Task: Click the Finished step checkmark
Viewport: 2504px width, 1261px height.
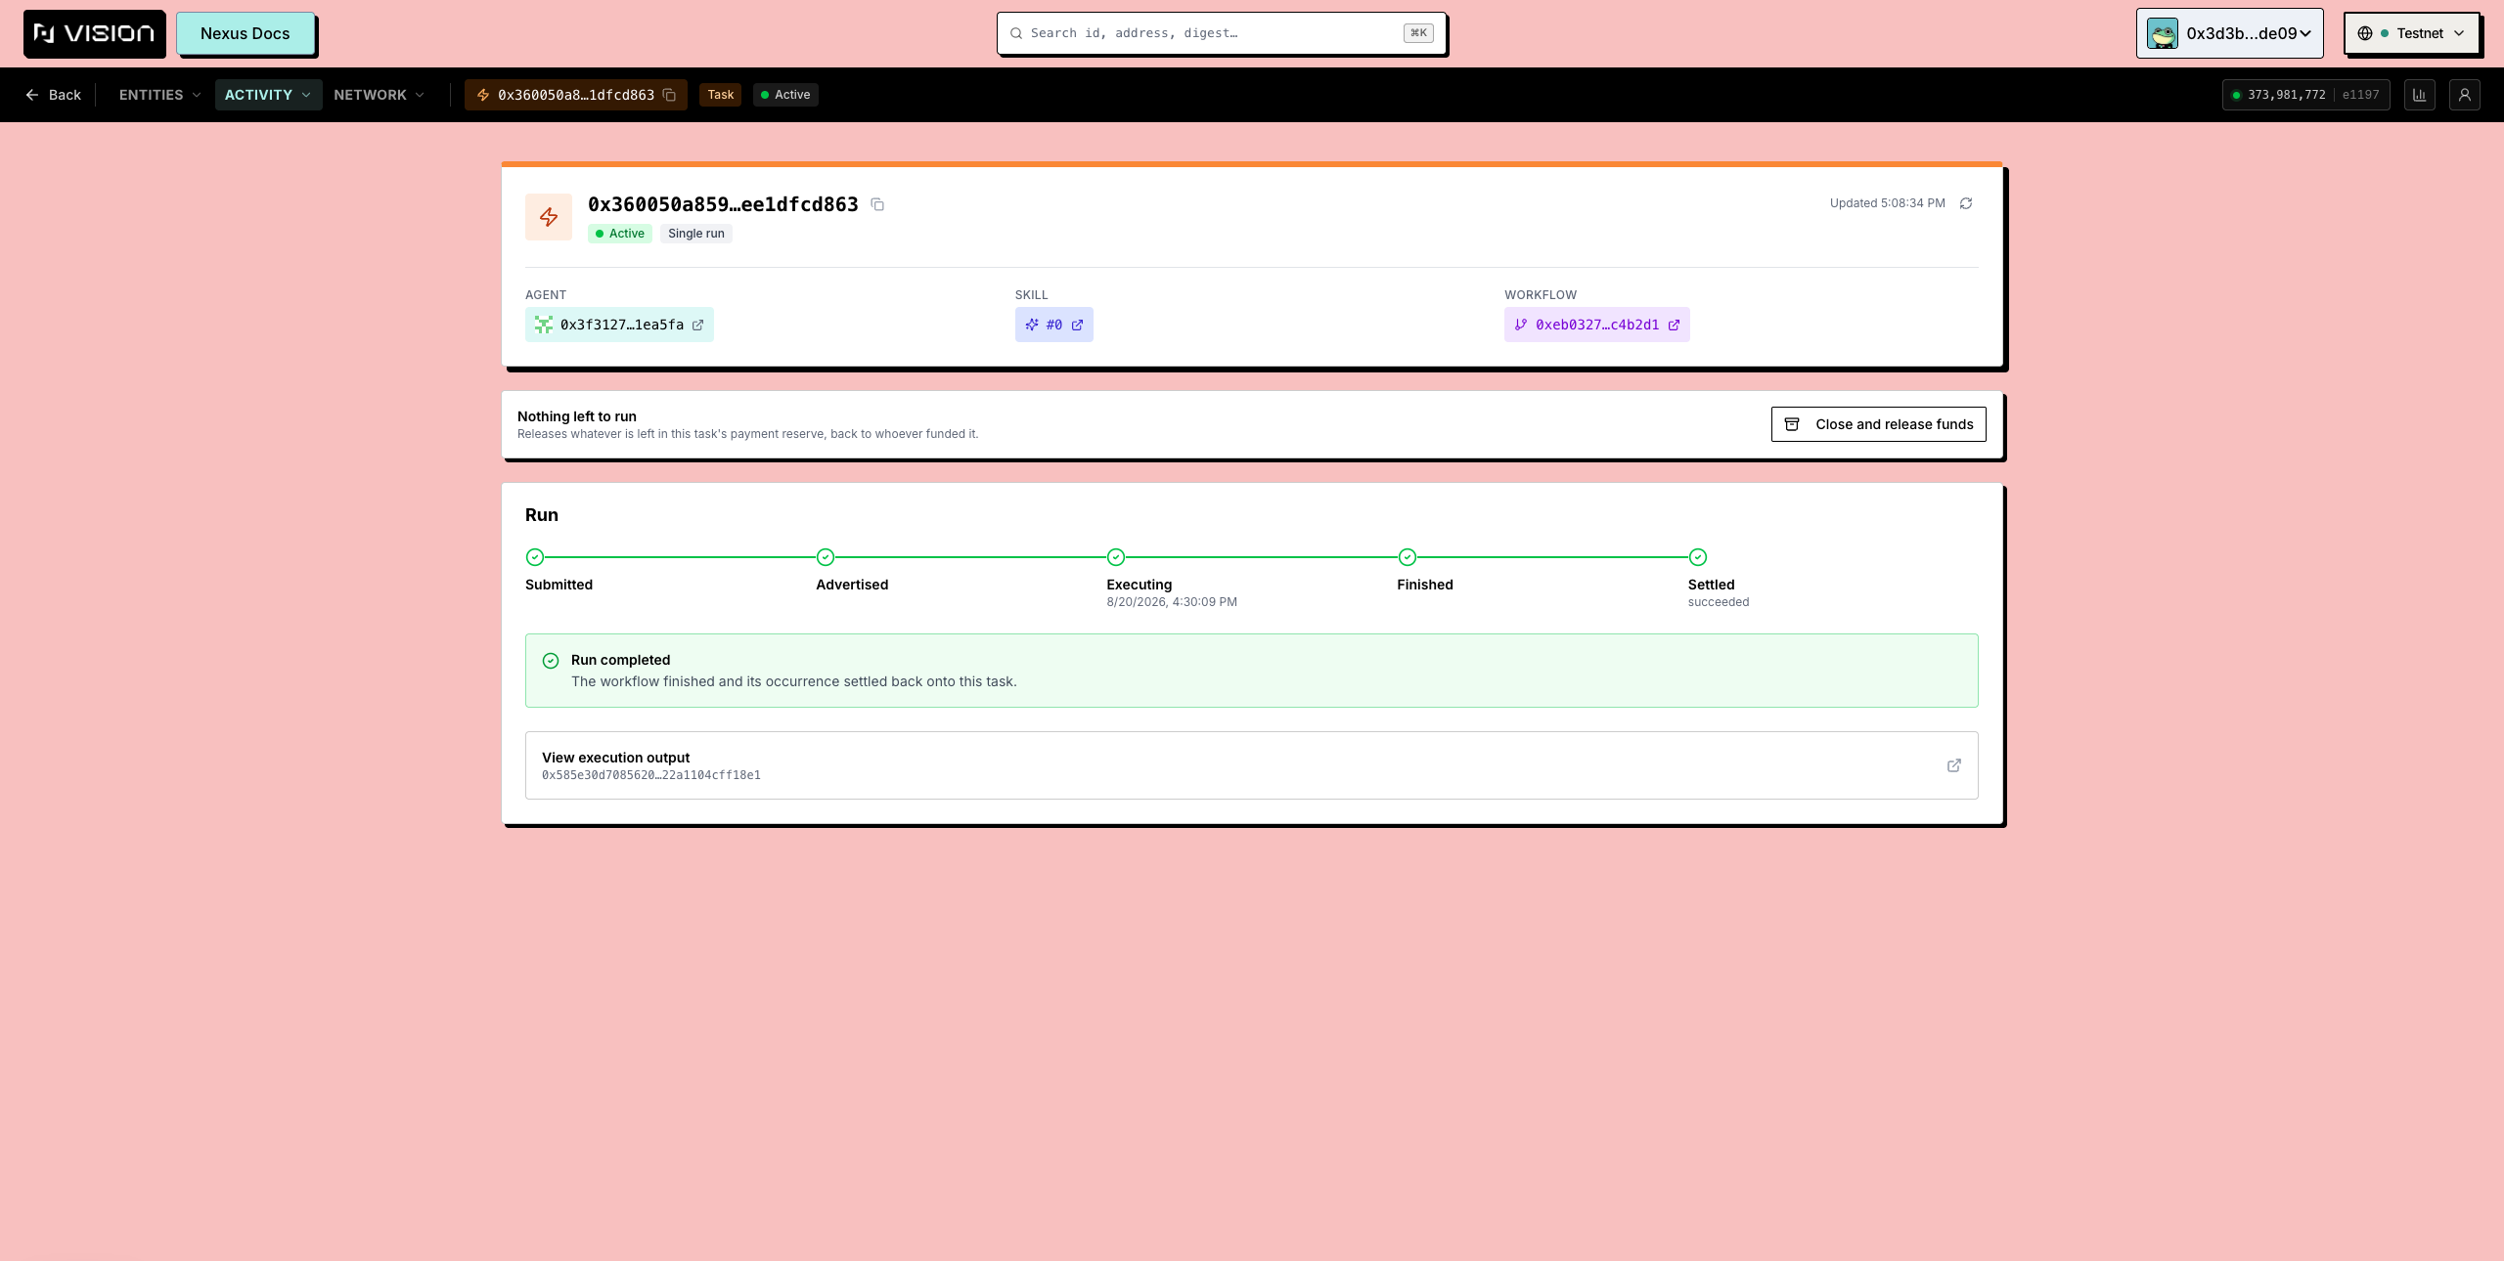Action: 1408,557
